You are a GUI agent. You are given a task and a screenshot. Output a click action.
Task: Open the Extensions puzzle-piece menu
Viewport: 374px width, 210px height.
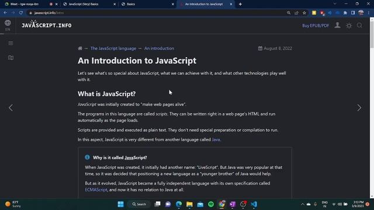click(x=345, y=13)
